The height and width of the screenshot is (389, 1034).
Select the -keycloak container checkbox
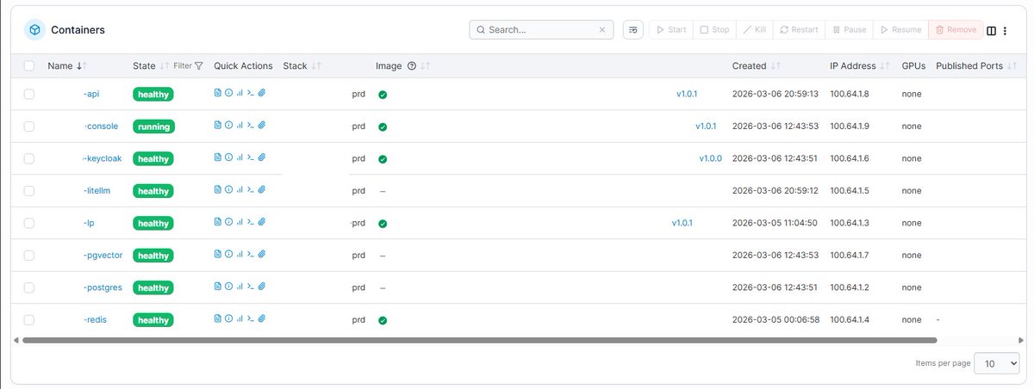[x=29, y=158]
